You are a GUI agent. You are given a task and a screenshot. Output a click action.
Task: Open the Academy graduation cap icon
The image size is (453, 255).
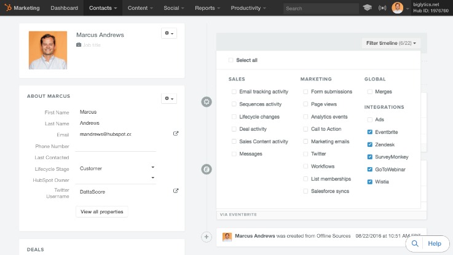(x=367, y=9)
